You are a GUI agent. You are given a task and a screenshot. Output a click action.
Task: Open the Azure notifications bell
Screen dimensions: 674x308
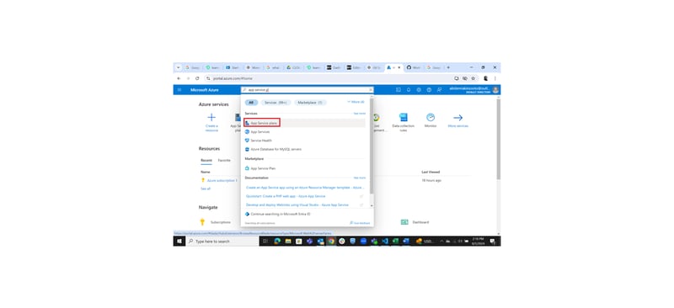pos(409,90)
